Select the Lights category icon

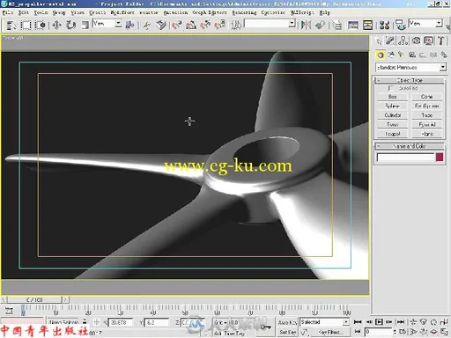pos(402,55)
